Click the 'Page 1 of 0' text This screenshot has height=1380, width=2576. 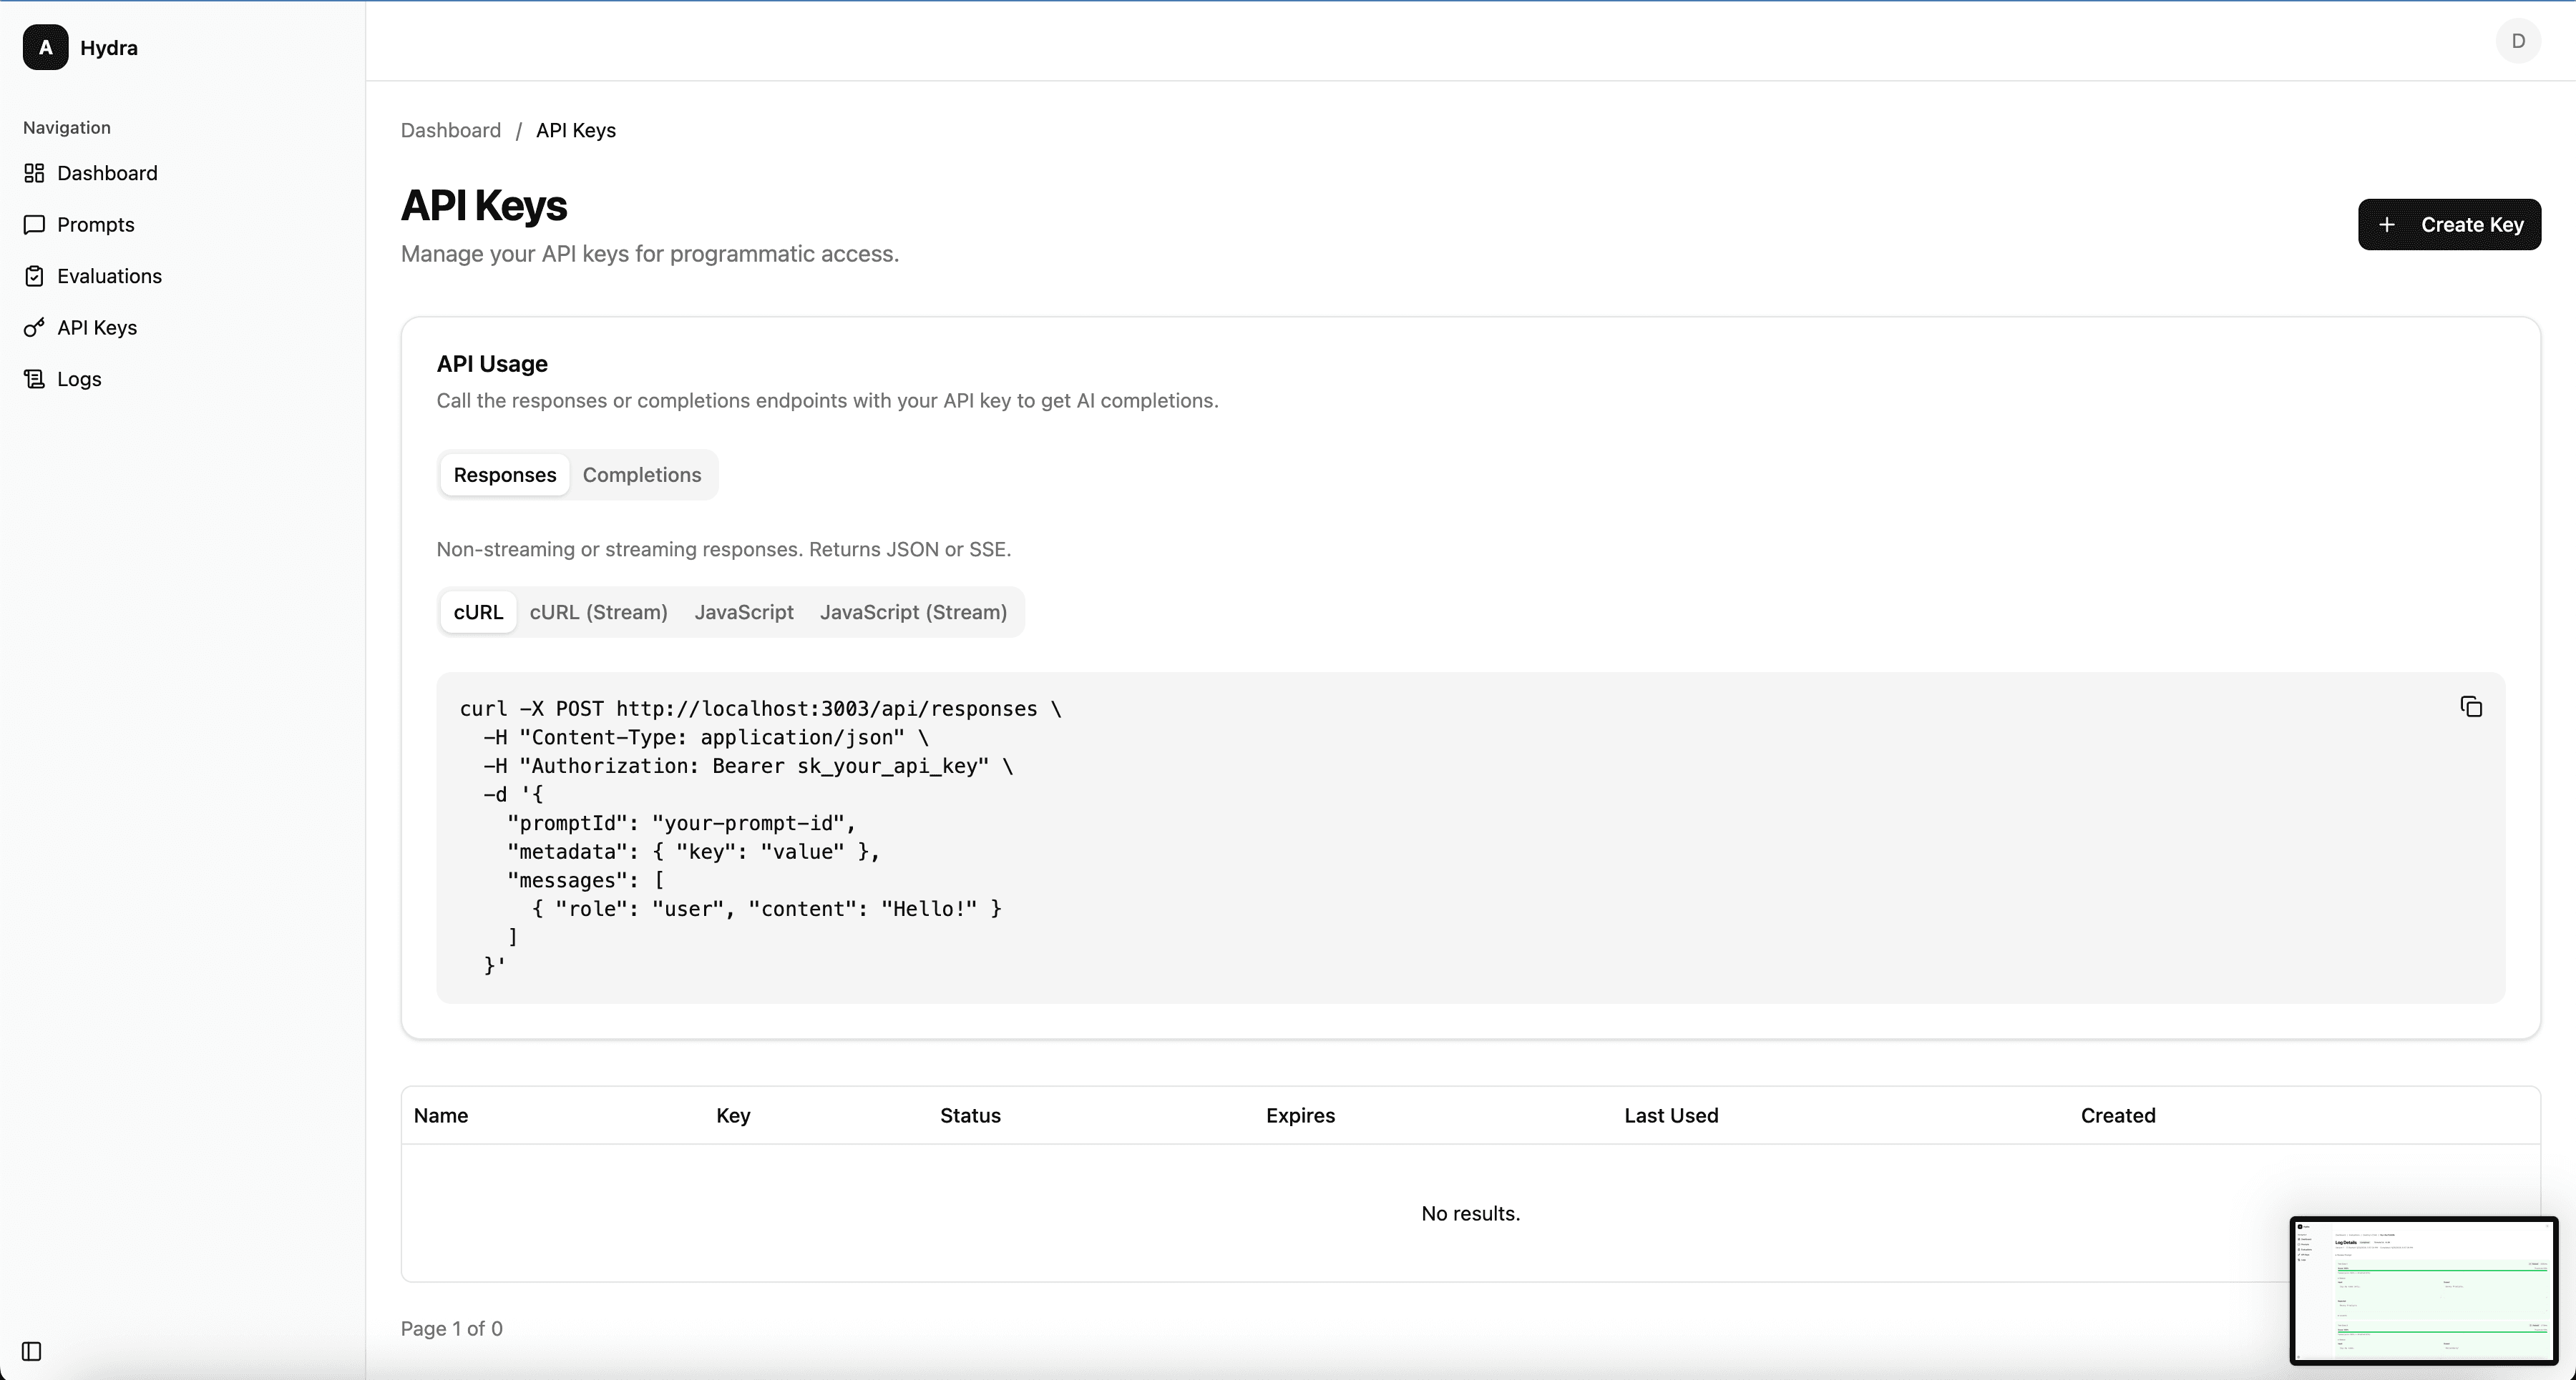(452, 1328)
